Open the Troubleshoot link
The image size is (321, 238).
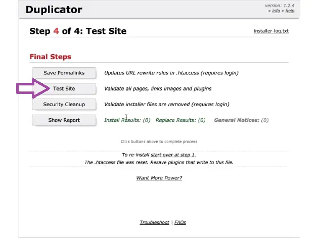[154, 222]
